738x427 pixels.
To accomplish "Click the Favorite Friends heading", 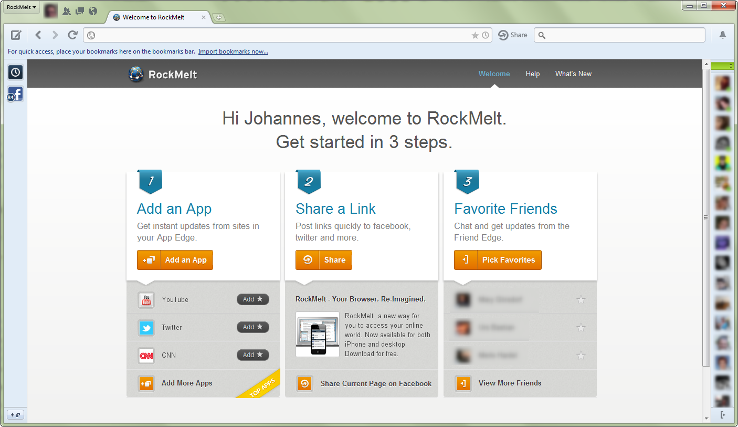I will pos(505,209).
